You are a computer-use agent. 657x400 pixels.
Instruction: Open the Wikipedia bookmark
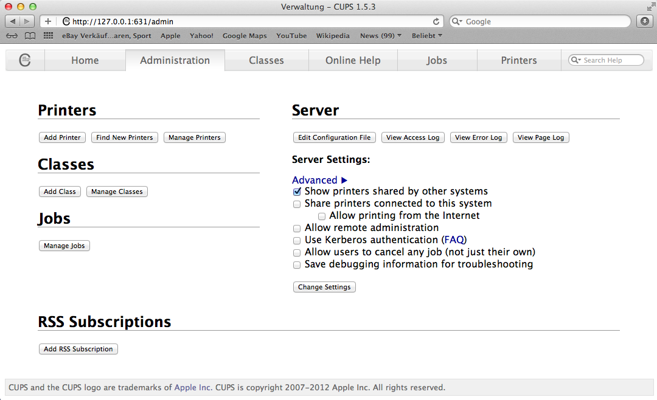(333, 36)
